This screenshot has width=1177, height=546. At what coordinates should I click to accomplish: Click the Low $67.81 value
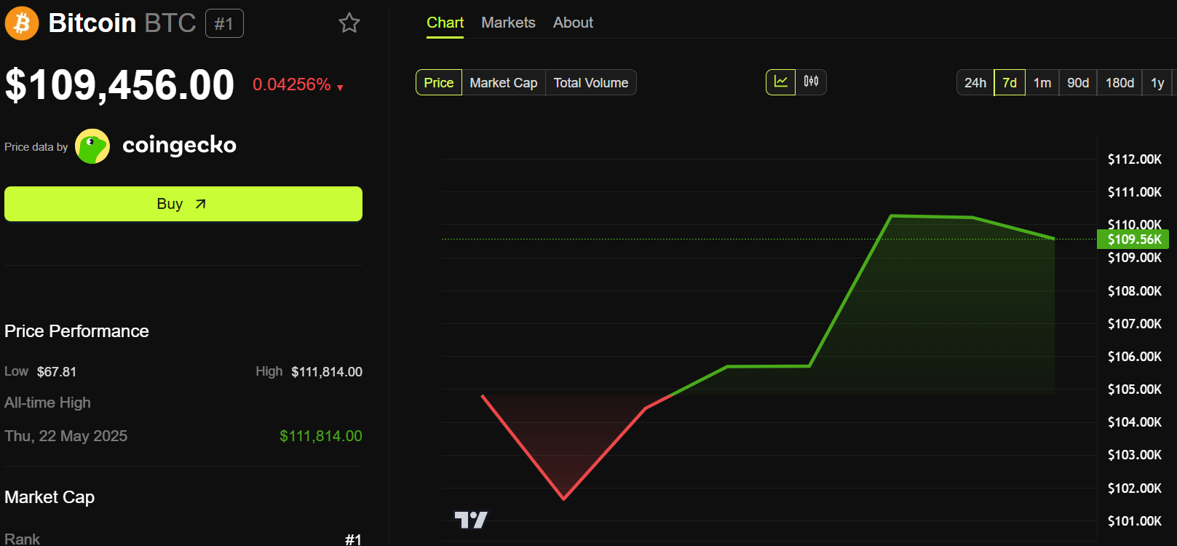pyautogui.click(x=57, y=371)
